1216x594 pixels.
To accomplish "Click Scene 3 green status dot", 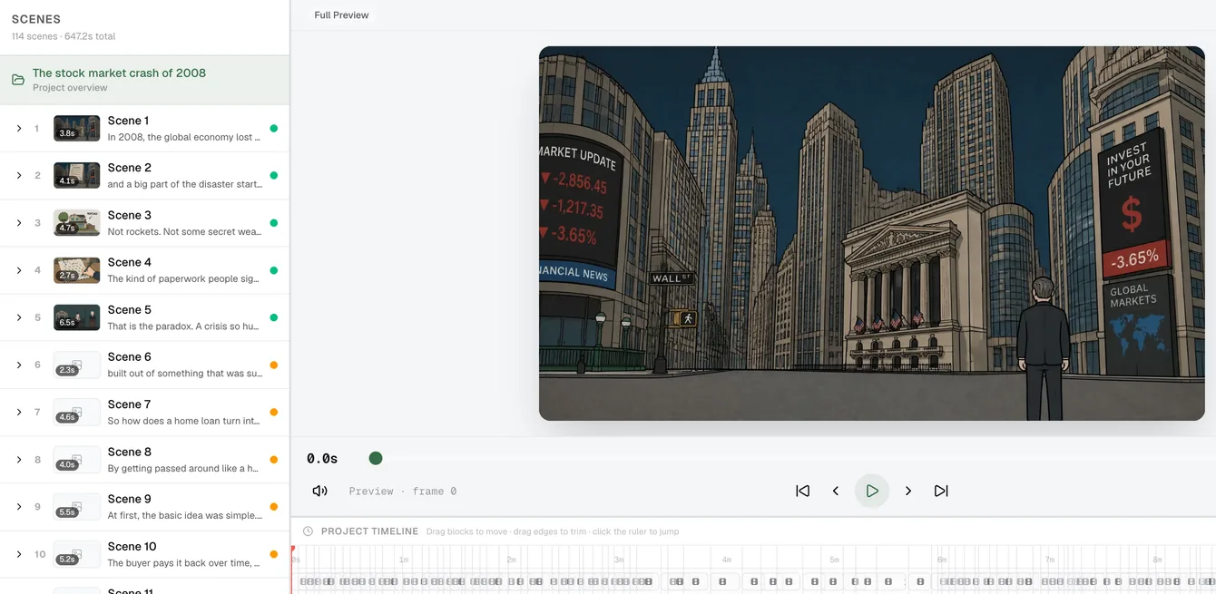I will 274,223.
